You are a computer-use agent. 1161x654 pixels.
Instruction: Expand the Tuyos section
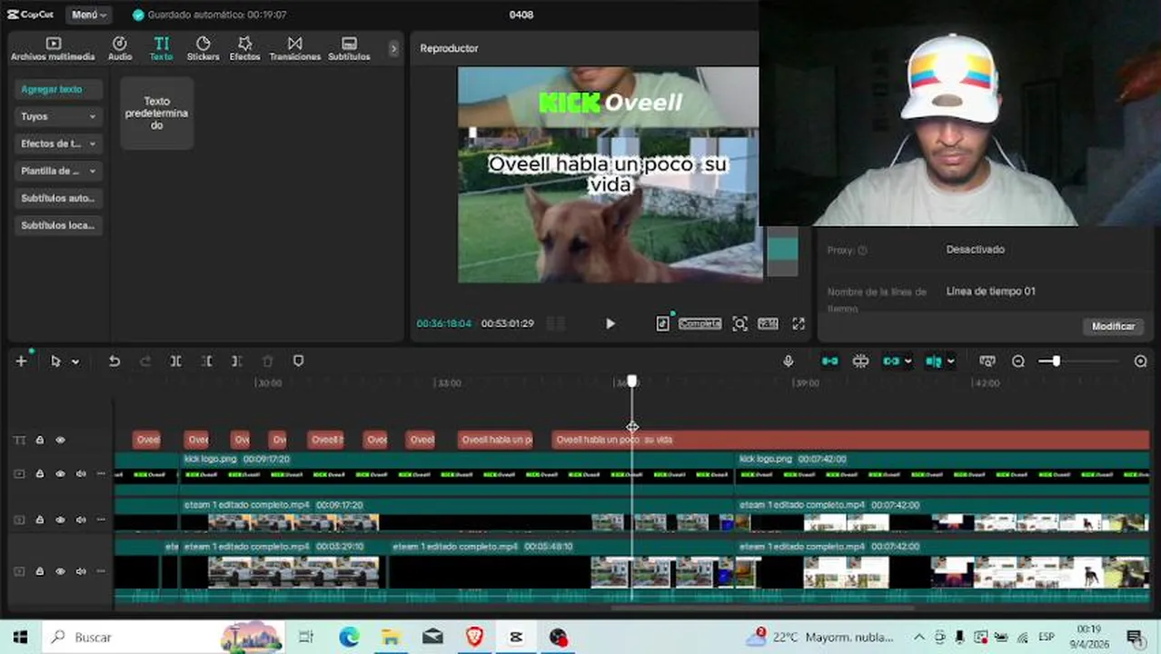click(x=58, y=116)
